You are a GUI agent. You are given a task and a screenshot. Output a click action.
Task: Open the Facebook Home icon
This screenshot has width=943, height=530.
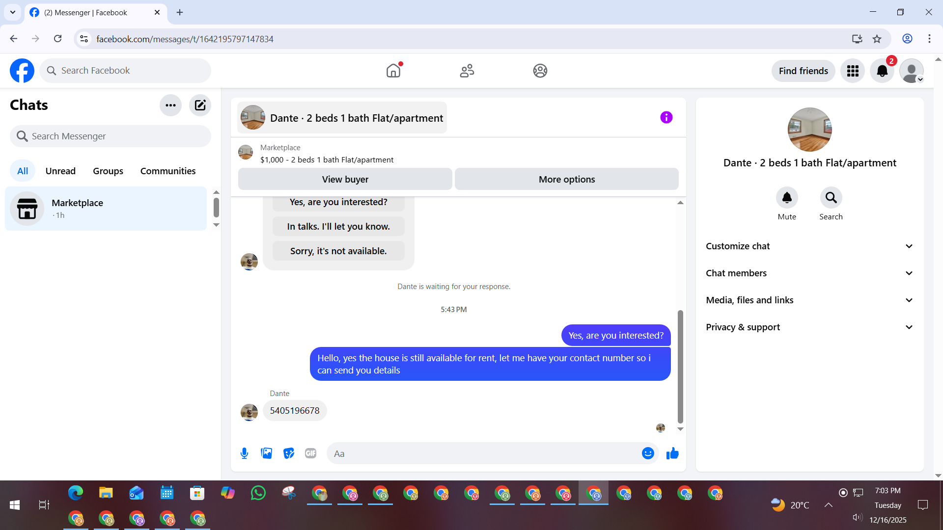coord(393,71)
